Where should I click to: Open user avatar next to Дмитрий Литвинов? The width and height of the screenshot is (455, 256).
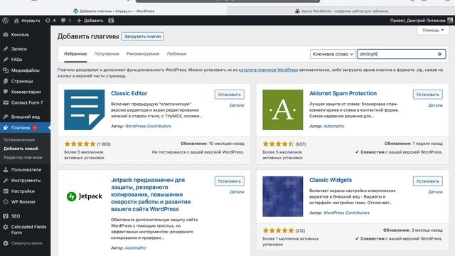450,21
